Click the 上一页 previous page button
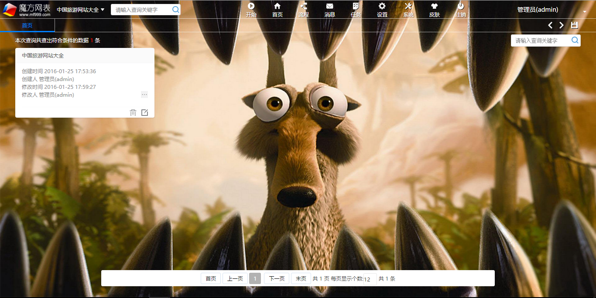596x298 pixels. 235,278
